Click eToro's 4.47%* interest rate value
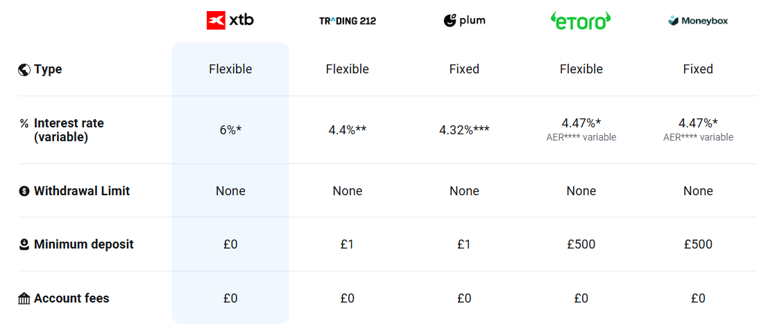 coord(581,123)
